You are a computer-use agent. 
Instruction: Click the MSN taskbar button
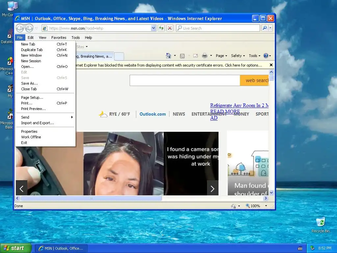(x=61, y=248)
